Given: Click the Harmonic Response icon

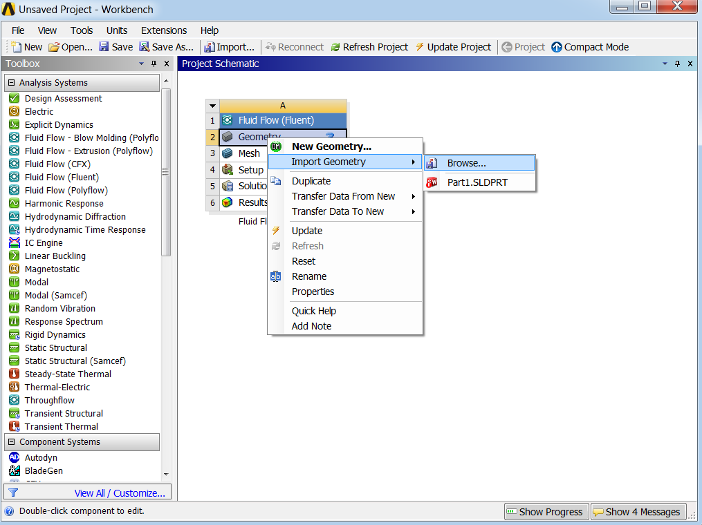Looking at the screenshot, I should click(15, 204).
